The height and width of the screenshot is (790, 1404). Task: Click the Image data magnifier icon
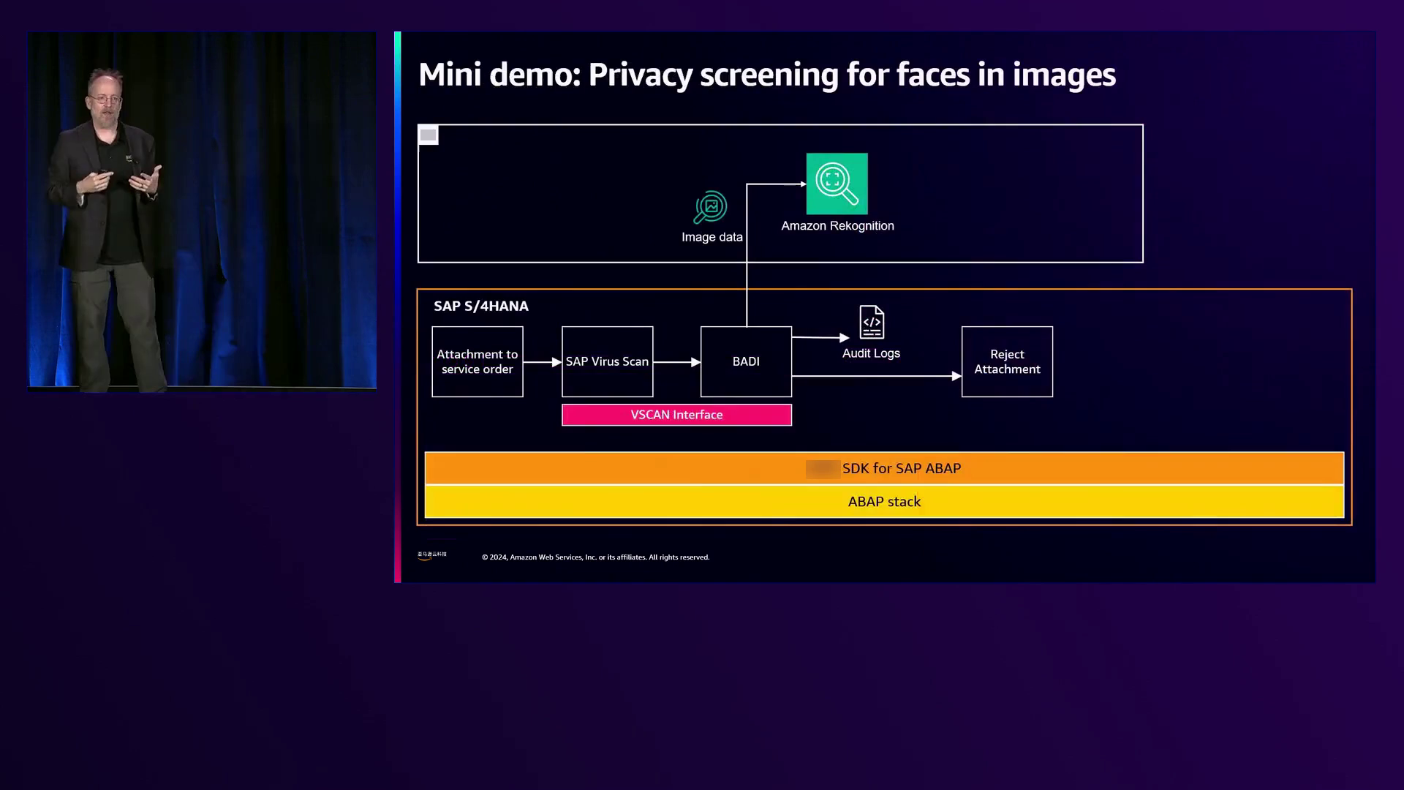click(x=710, y=208)
